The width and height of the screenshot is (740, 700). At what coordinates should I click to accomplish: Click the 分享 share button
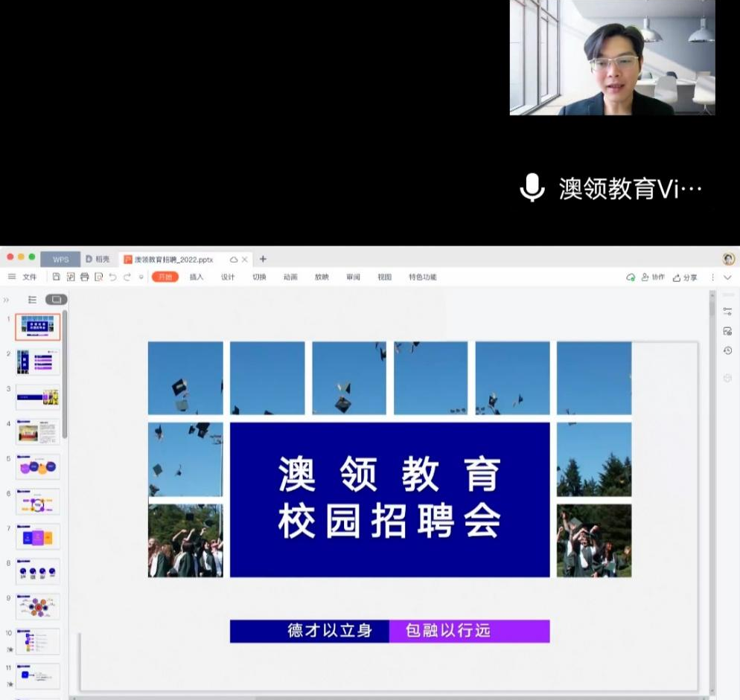coord(685,277)
